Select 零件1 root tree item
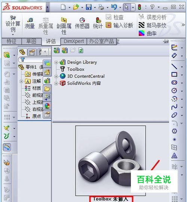This screenshot has width=187, height=202. [x=31, y=67]
